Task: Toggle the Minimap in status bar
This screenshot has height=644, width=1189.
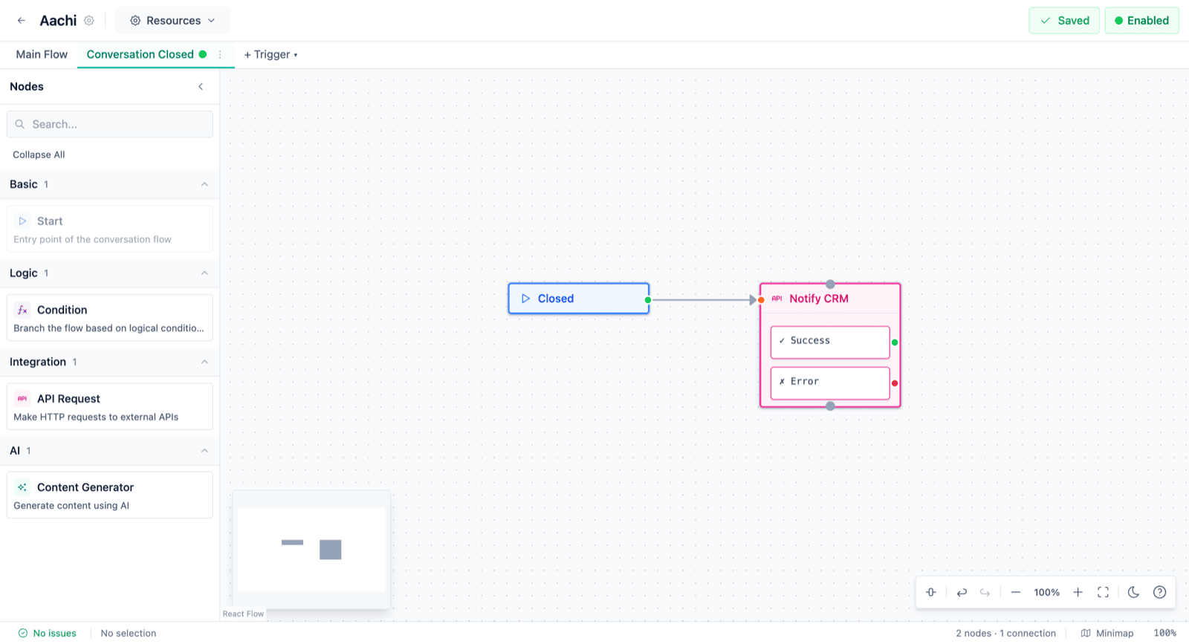Action: pos(1107,633)
